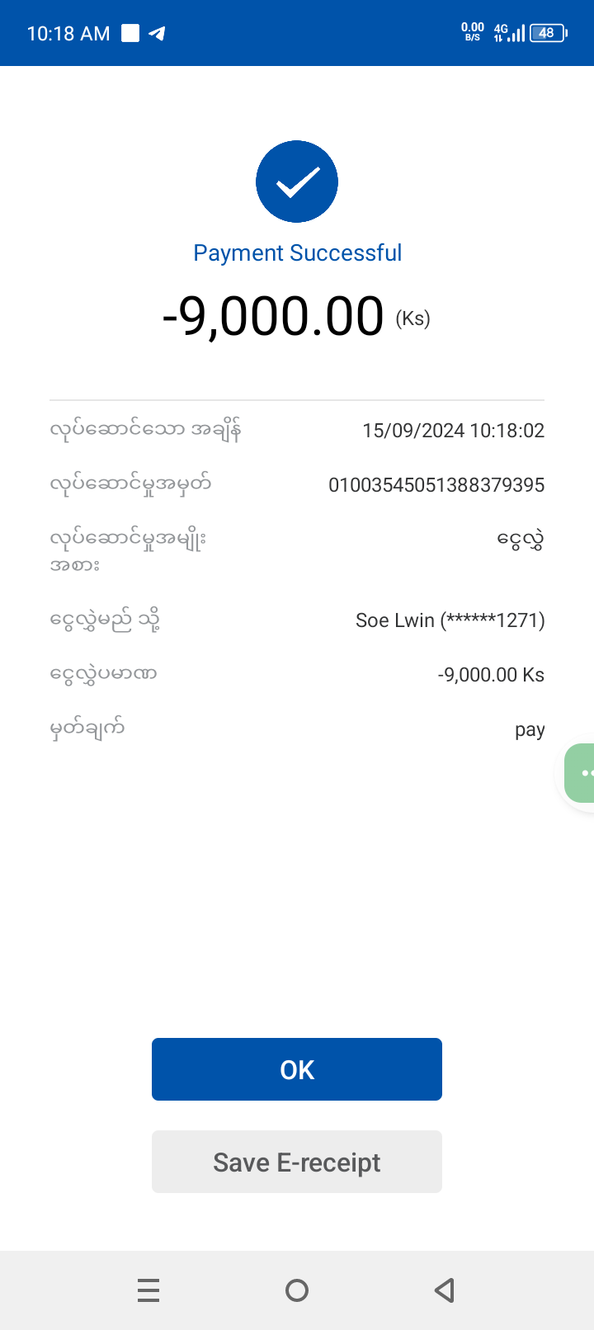Open the green floating chat bubble

581,773
